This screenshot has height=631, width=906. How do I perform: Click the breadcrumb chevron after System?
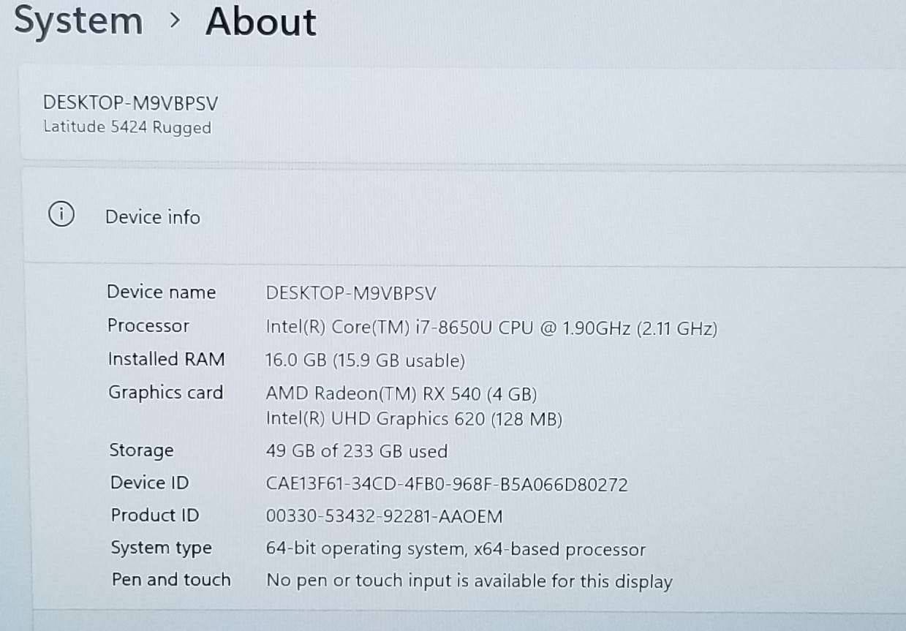pyautogui.click(x=174, y=21)
